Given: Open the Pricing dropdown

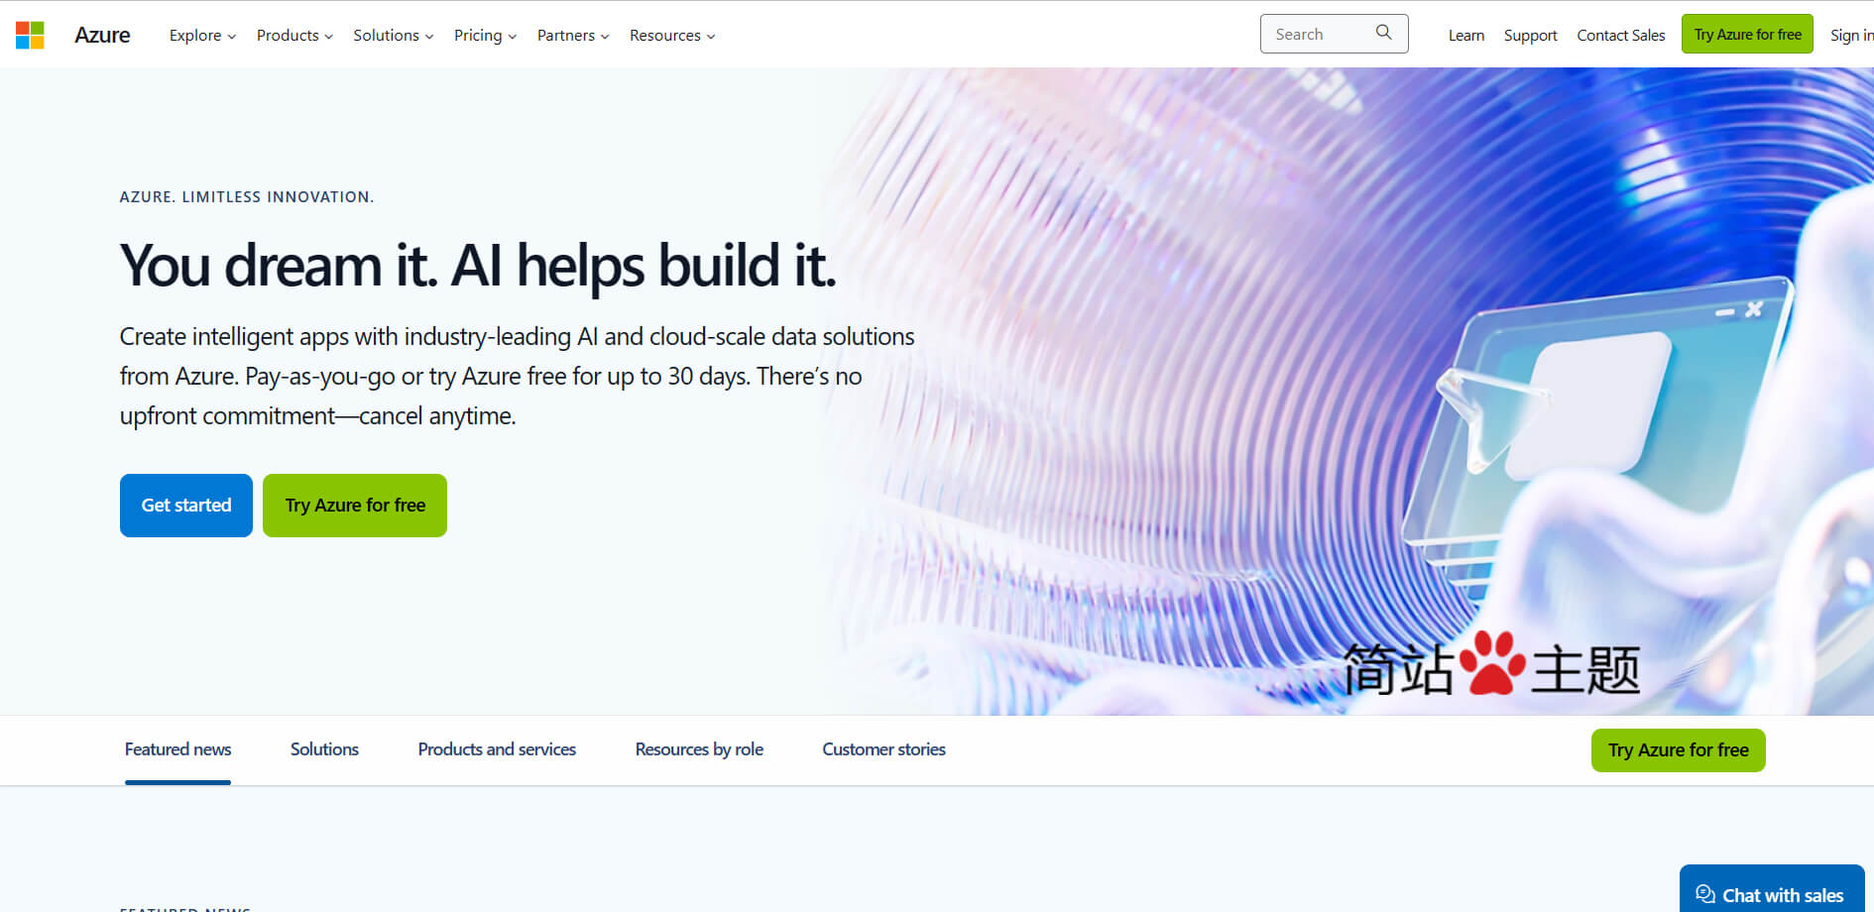Looking at the screenshot, I should [x=485, y=36].
